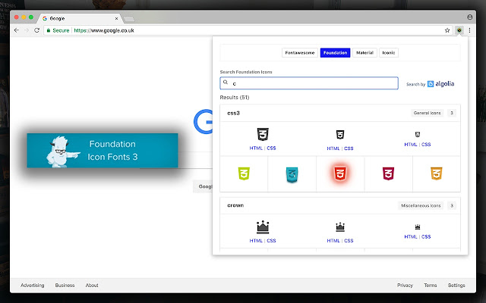Click the Miscellaneous Icons category tag
The image size is (486, 303).
[x=421, y=205]
